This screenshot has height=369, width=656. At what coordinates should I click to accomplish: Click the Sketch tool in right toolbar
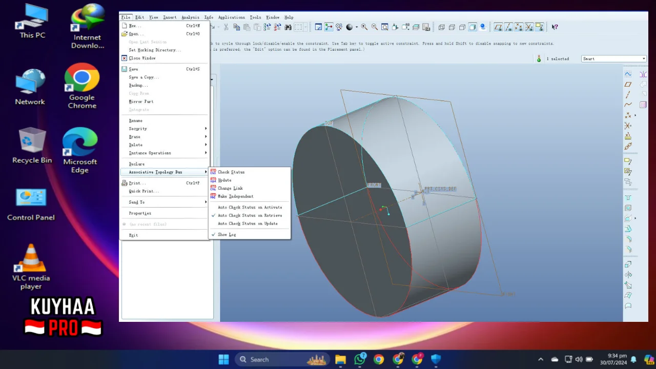(x=628, y=74)
